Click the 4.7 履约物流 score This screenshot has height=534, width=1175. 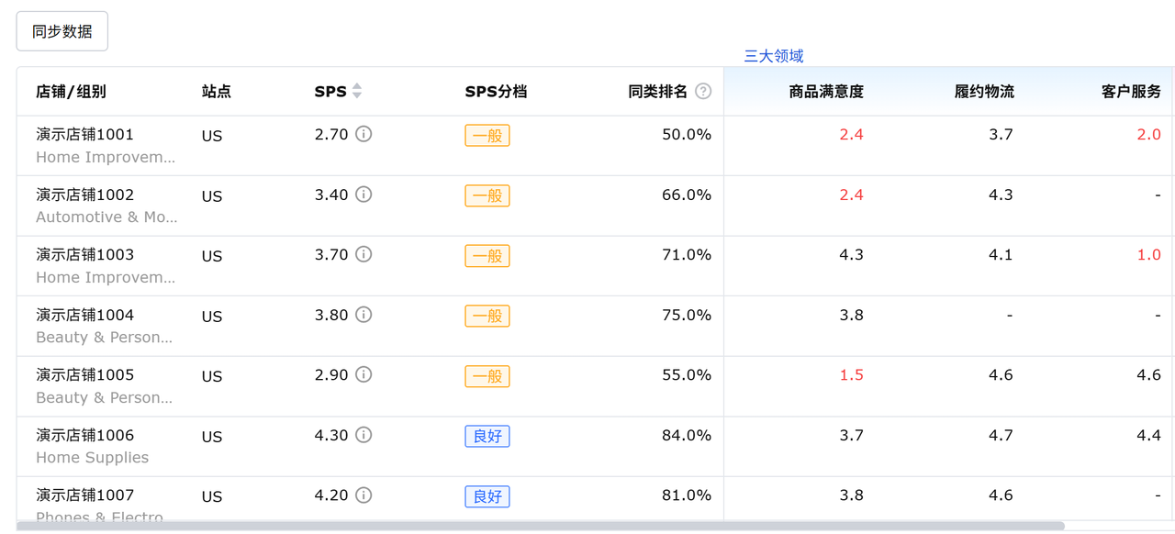[1001, 436]
